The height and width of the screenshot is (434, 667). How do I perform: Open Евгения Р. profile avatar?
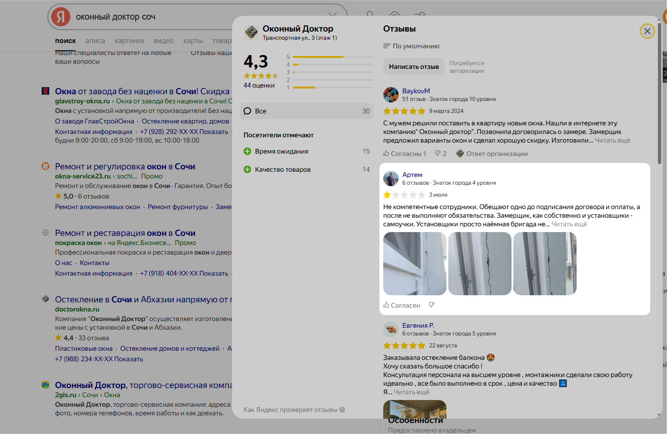point(391,329)
